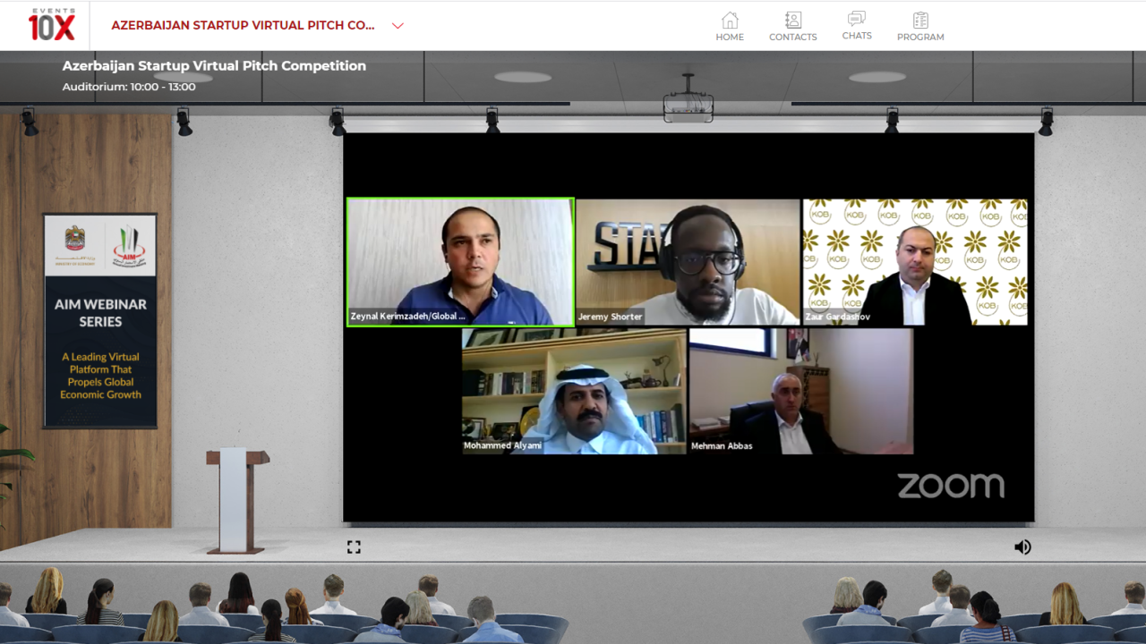Open the Program schedule icon
Viewport: 1146px width, 644px height.
920,21
